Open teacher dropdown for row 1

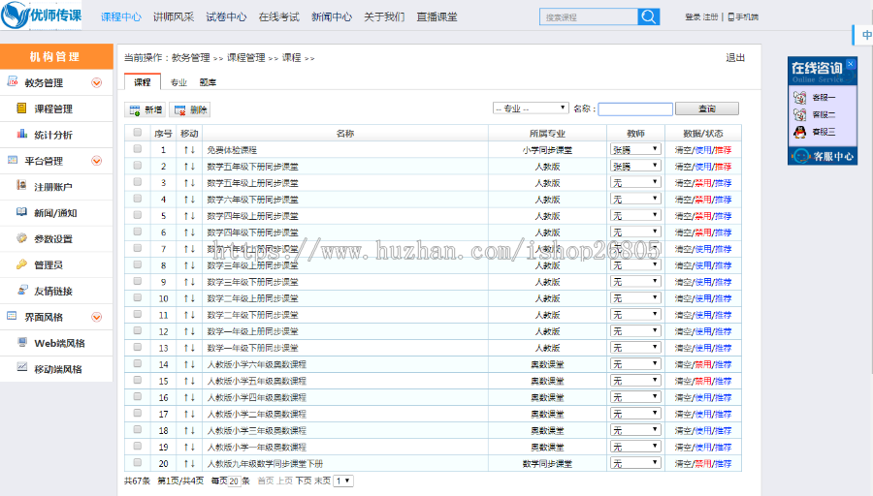[x=635, y=149]
